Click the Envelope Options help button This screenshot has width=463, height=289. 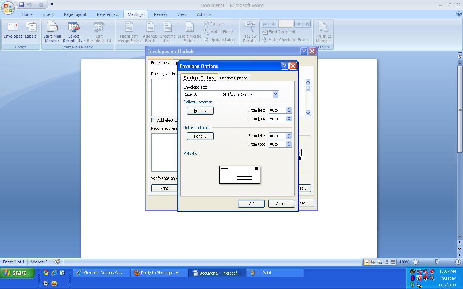(285, 66)
